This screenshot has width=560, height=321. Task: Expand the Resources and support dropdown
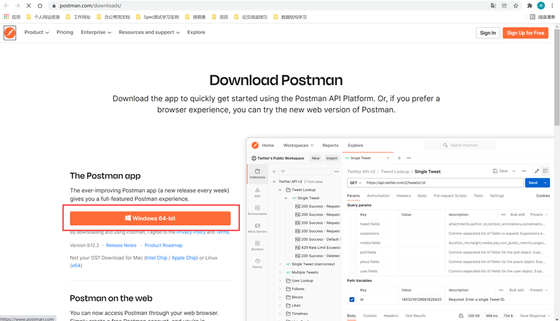(x=149, y=32)
